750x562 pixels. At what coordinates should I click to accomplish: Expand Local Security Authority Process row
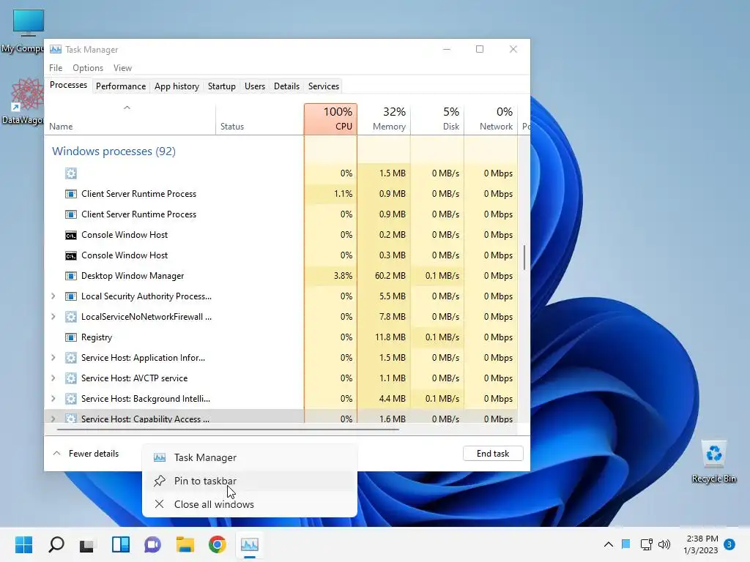(x=53, y=296)
